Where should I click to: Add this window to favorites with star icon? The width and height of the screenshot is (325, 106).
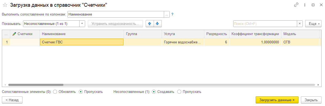[x=5, y=5]
